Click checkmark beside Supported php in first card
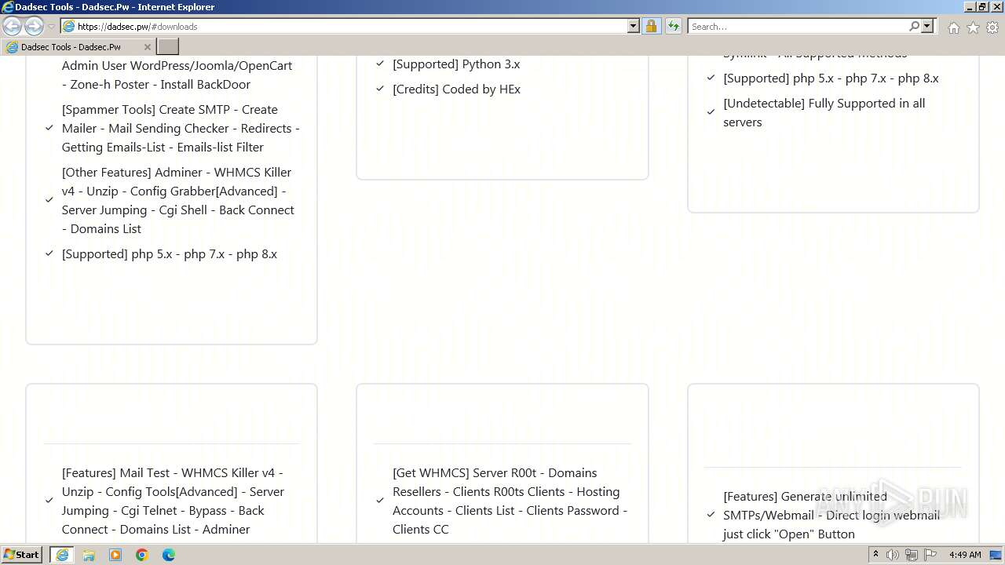 coord(49,253)
